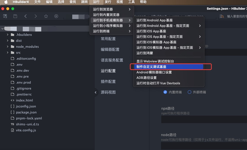Select the 外部终端 radio option

pyautogui.click(x=189, y=92)
